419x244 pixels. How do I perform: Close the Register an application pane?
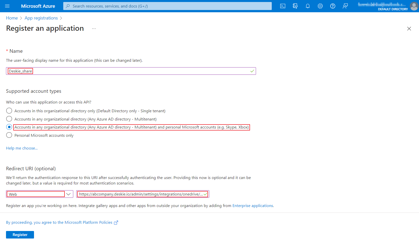(409, 28)
